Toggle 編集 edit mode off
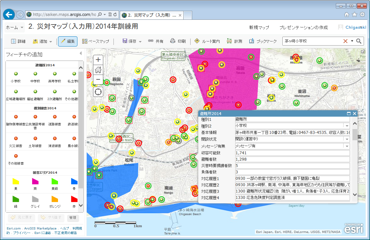The width and height of the screenshot is (370, 240). [67, 41]
